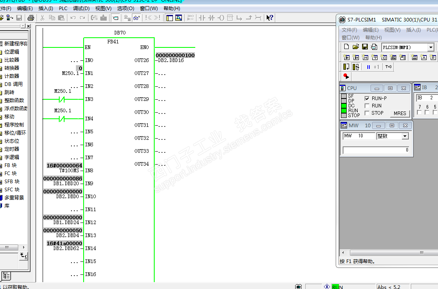The width and height of the screenshot is (438, 289).
Task: Click the DB2.DBD16 output address
Action: coord(170,60)
